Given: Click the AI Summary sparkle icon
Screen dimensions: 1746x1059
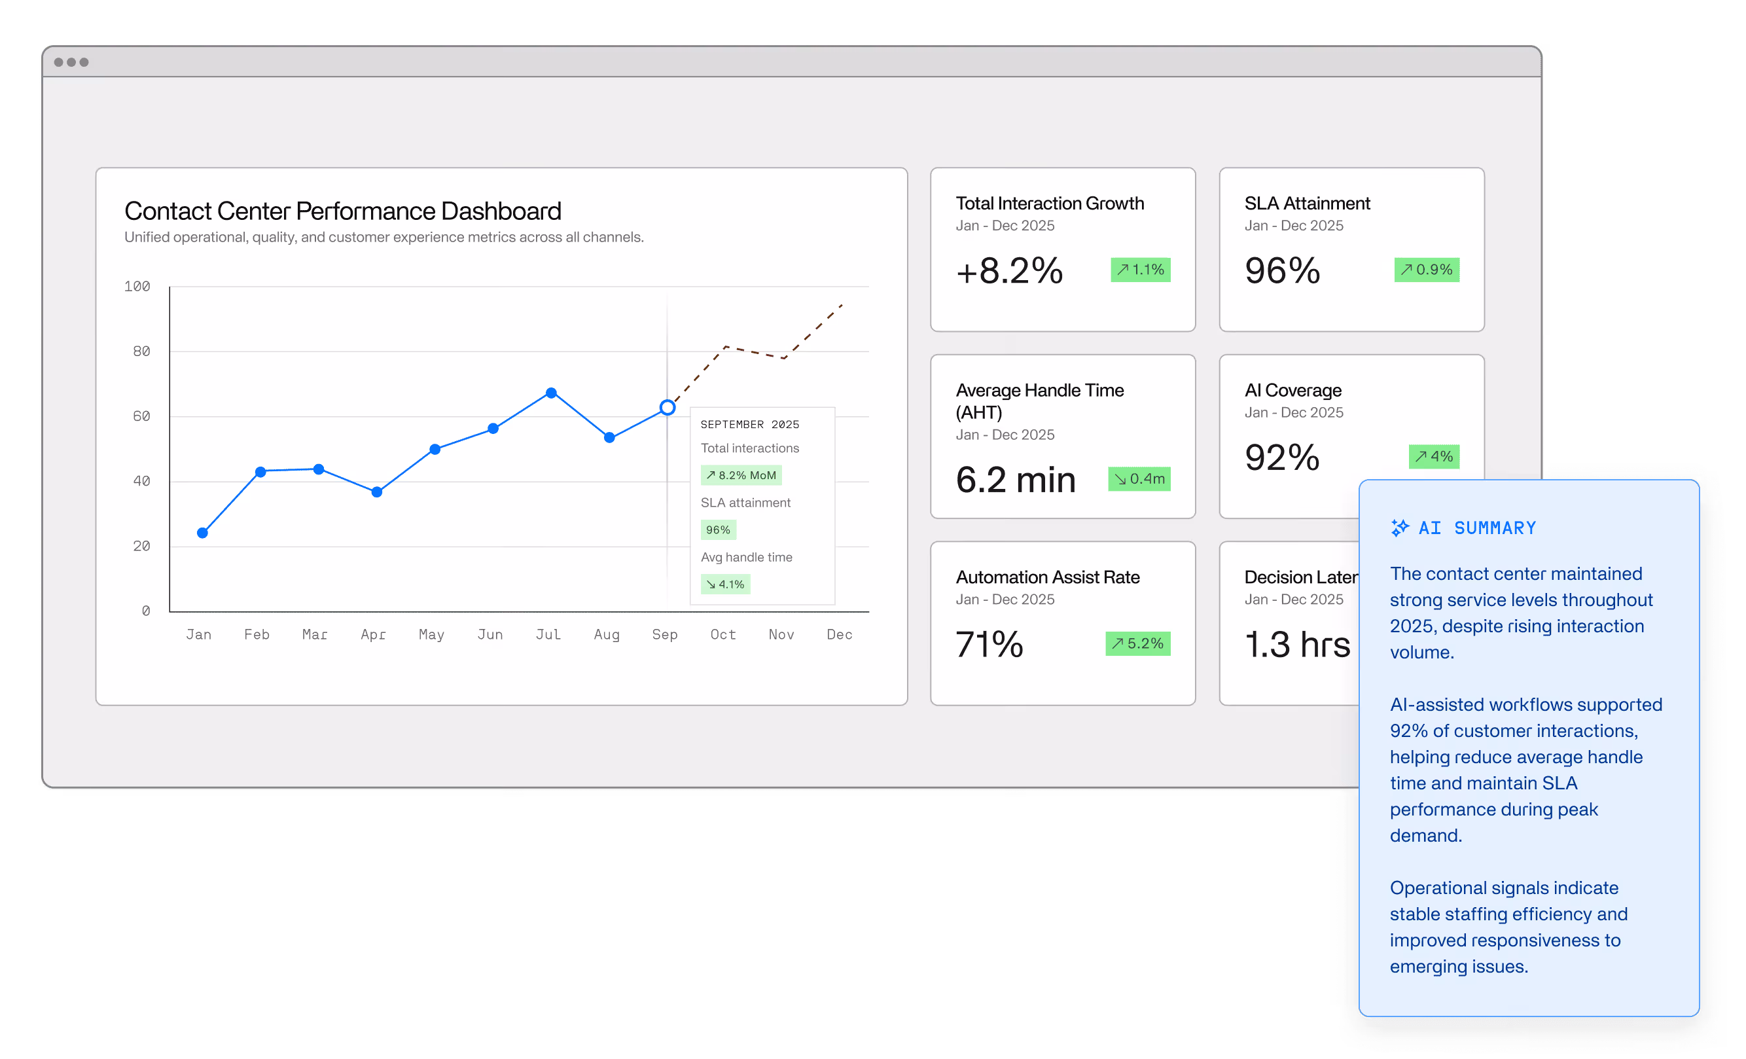Looking at the screenshot, I should click(1400, 528).
